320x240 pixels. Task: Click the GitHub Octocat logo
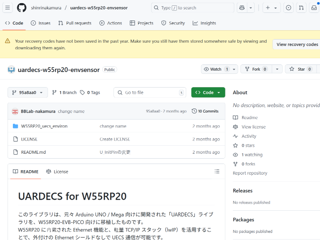pos(22,8)
